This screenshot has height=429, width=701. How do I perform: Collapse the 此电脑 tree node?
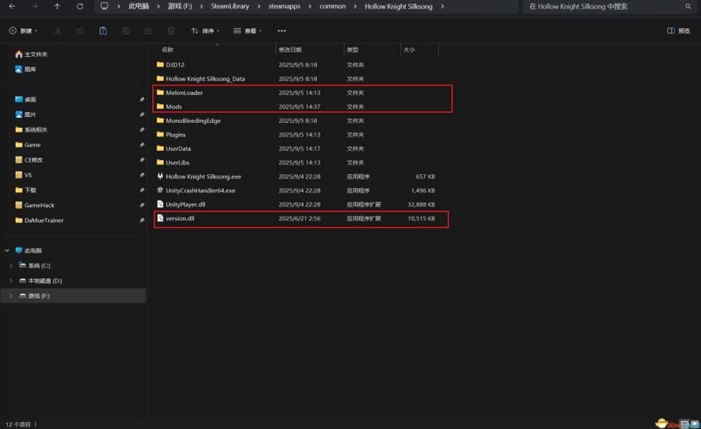[x=7, y=251]
